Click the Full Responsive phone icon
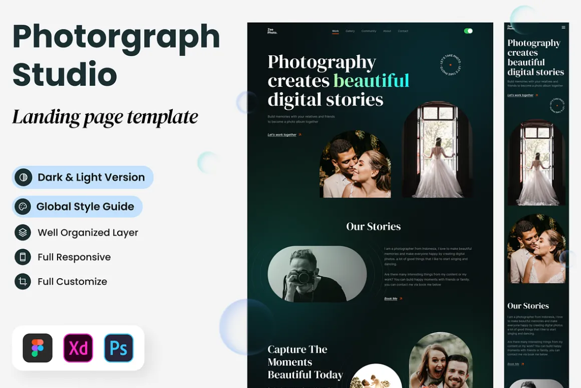The width and height of the screenshot is (581, 388). 23,257
